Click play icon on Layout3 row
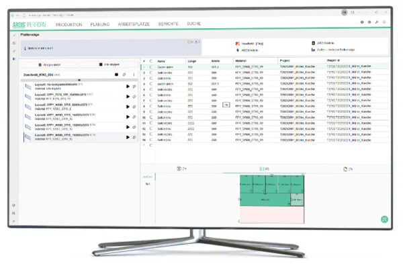This screenshot has height=270, width=403. (128, 107)
